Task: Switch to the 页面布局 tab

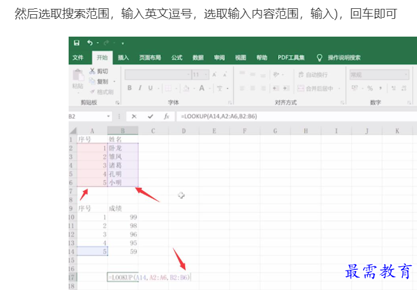Action: pyautogui.click(x=150, y=58)
